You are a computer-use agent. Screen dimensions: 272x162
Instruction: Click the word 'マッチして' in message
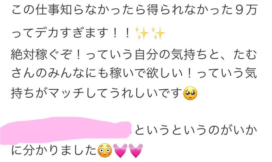click(x=79, y=93)
